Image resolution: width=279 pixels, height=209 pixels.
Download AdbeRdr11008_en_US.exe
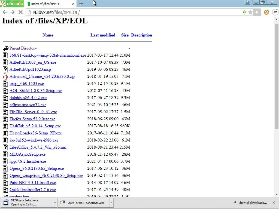pyautogui.click(x=33, y=62)
